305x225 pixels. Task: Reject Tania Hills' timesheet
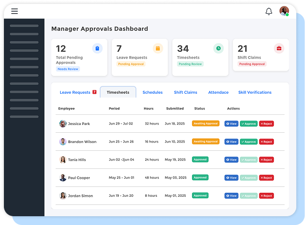pos(266,160)
